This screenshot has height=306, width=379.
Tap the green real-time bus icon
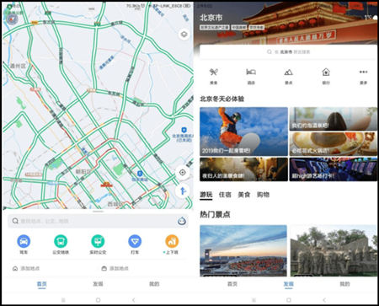point(98,241)
